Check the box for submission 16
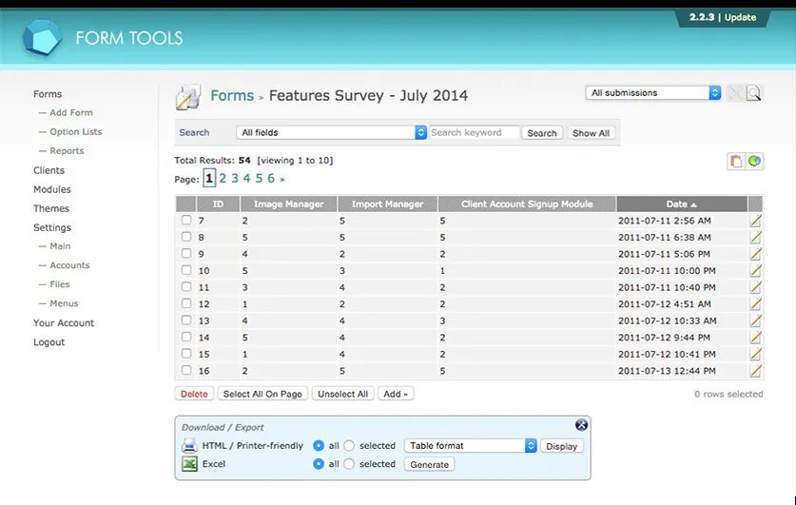Screen dimensions: 796x505 (x=186, y=370)
